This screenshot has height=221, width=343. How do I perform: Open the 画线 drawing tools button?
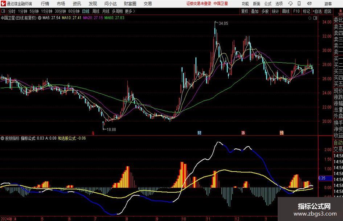(x=286, y=11)
